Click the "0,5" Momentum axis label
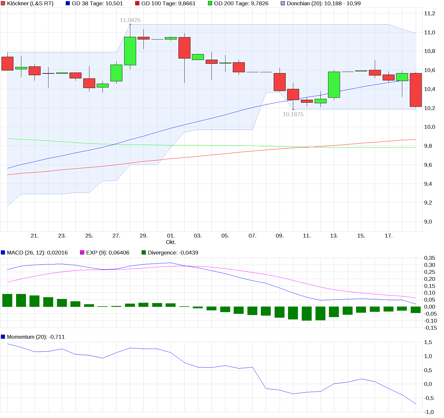The image size is (444, 418). point(428,370)
